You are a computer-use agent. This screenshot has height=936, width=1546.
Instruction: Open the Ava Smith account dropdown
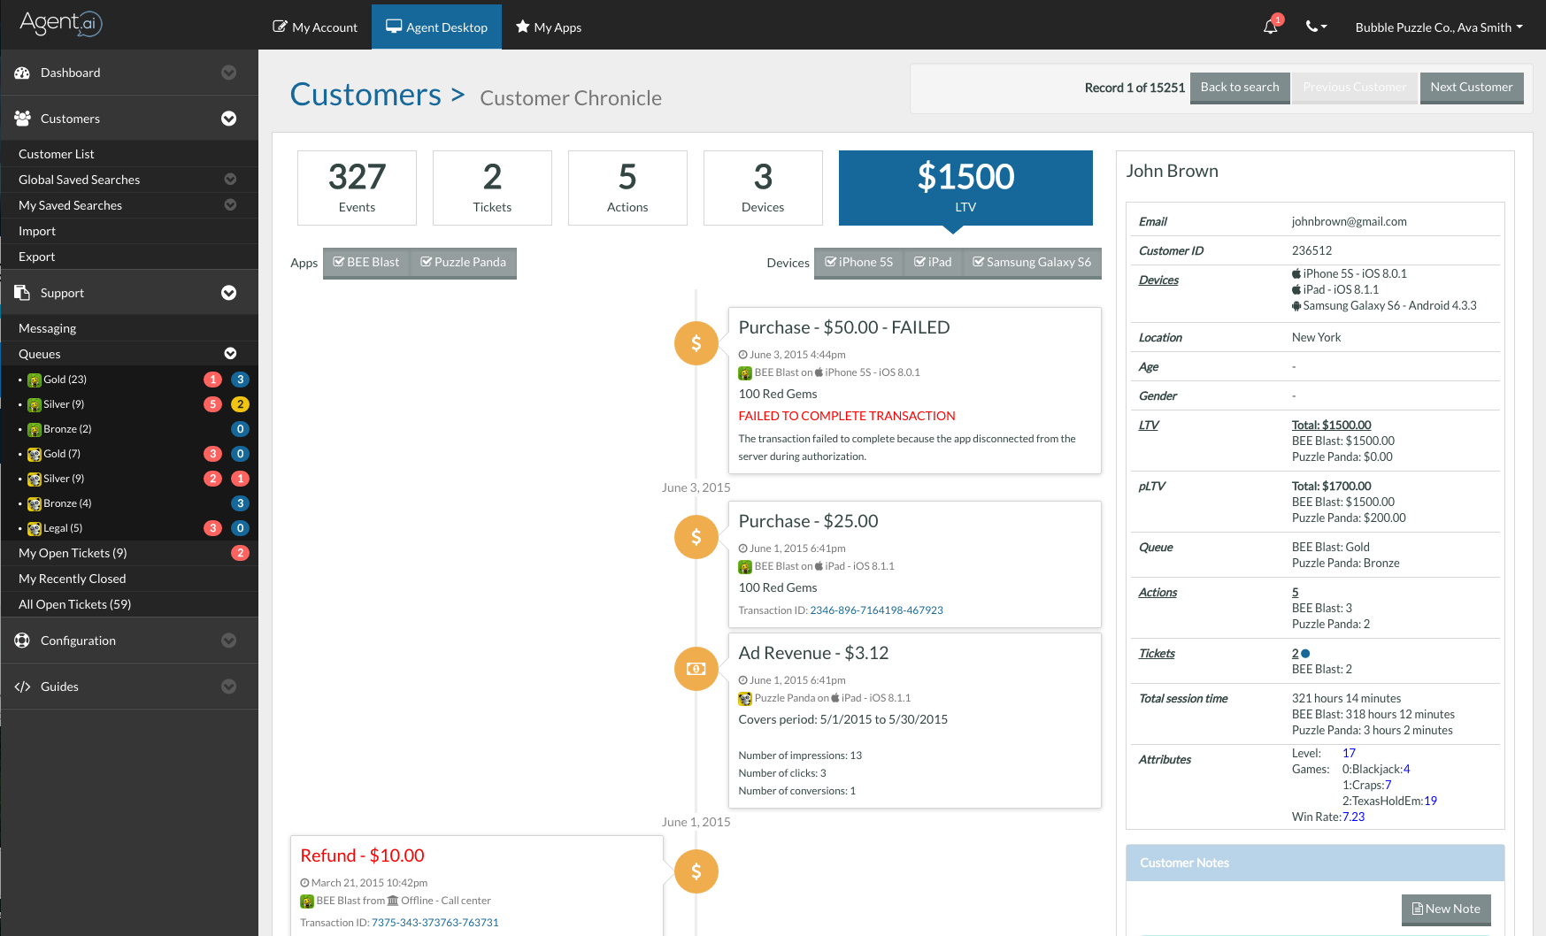click(1439, 27)
